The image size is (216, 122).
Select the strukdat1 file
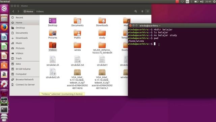(102, 59)
